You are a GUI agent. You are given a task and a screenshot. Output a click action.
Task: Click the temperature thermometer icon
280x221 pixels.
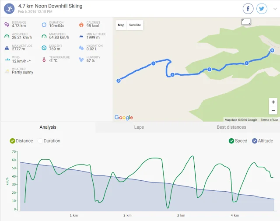(44, 59)
